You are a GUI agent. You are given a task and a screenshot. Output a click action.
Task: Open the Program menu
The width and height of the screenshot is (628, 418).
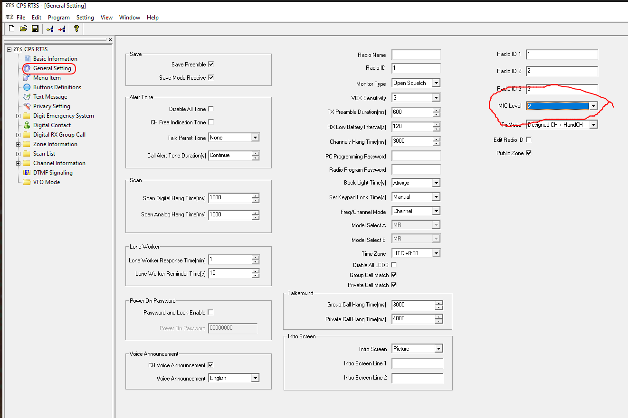58,18
